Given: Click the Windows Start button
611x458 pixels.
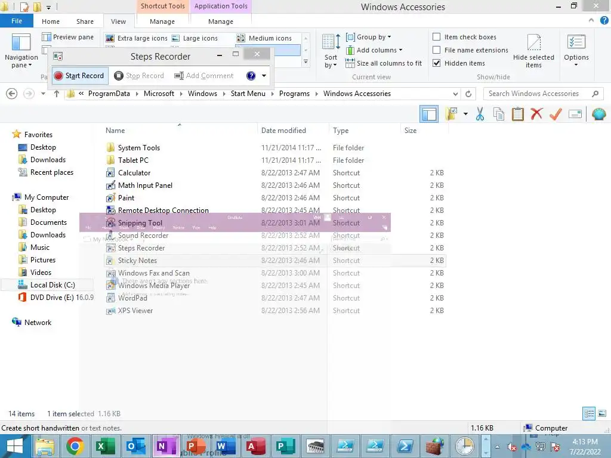Looking at the screenshot, I should pos(15,446).
